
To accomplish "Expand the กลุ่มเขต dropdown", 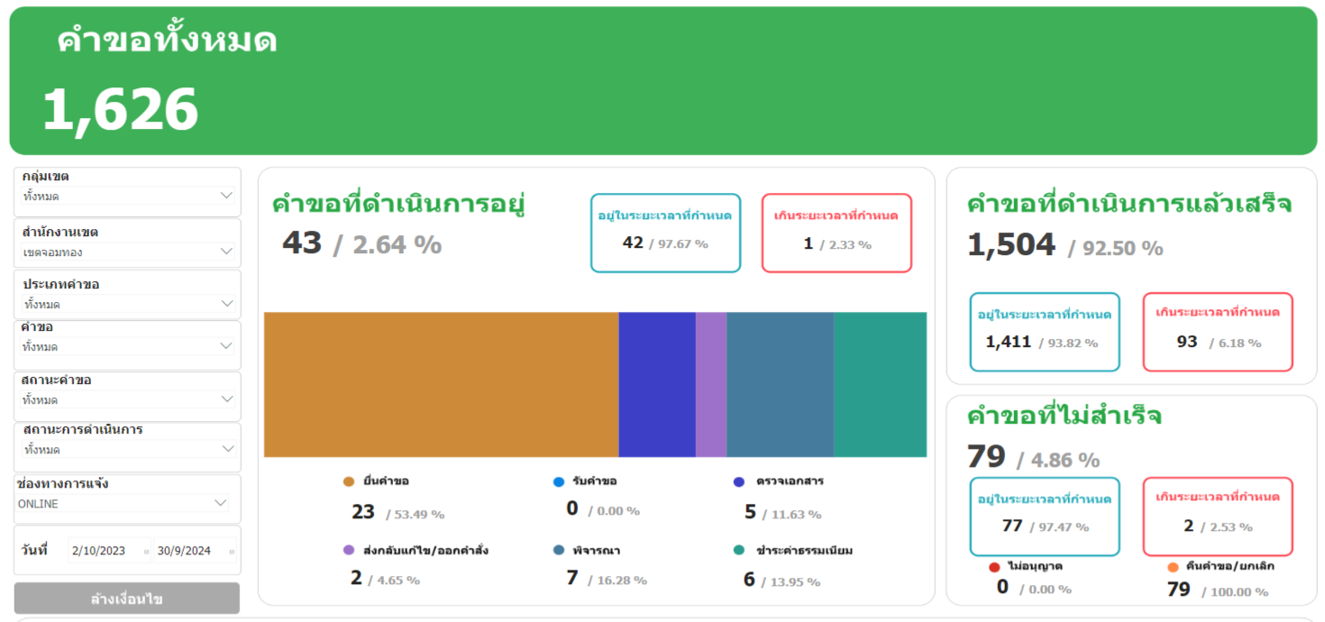I will (x=225, y=196).
